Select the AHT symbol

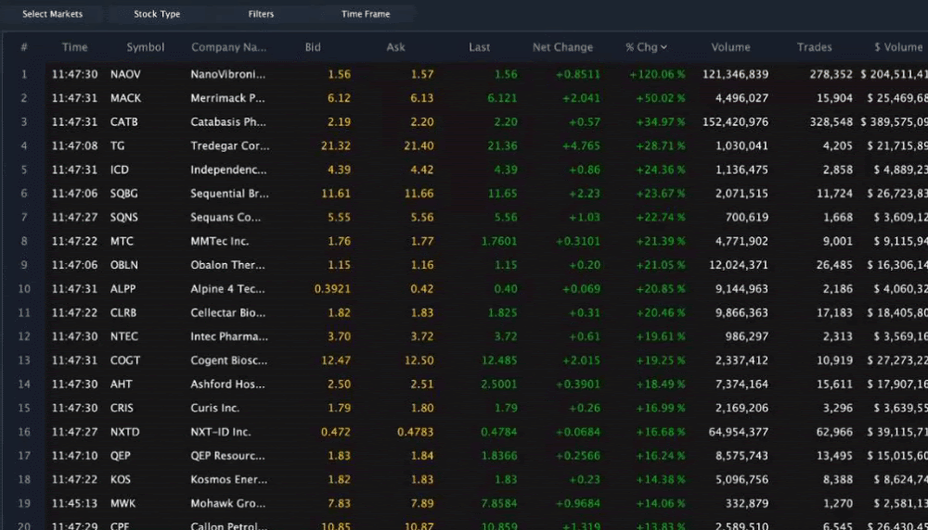click(121, 384)
